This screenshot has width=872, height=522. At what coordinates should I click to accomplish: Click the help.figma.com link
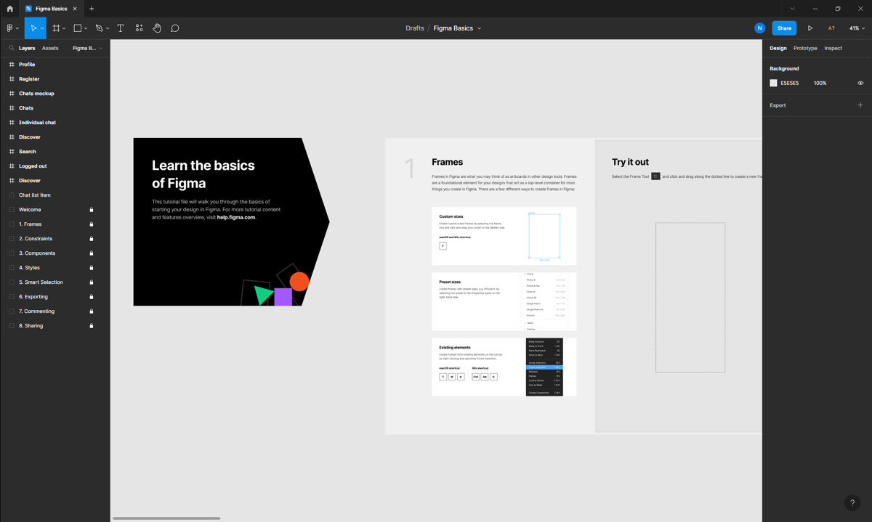pyautogui.click(x=236, y=217)
